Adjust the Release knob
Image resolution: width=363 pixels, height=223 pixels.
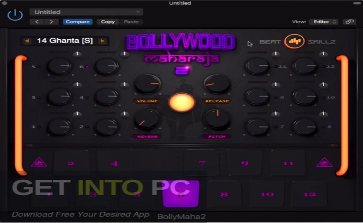tap(217, 84)
